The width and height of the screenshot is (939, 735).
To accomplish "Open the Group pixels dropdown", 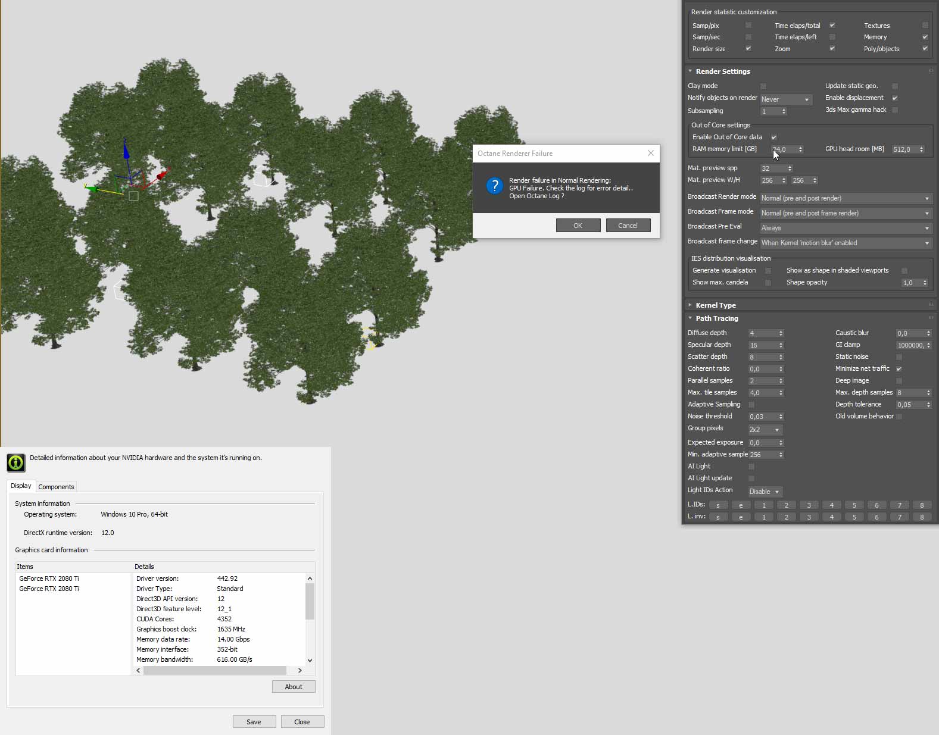I will 765,429.
